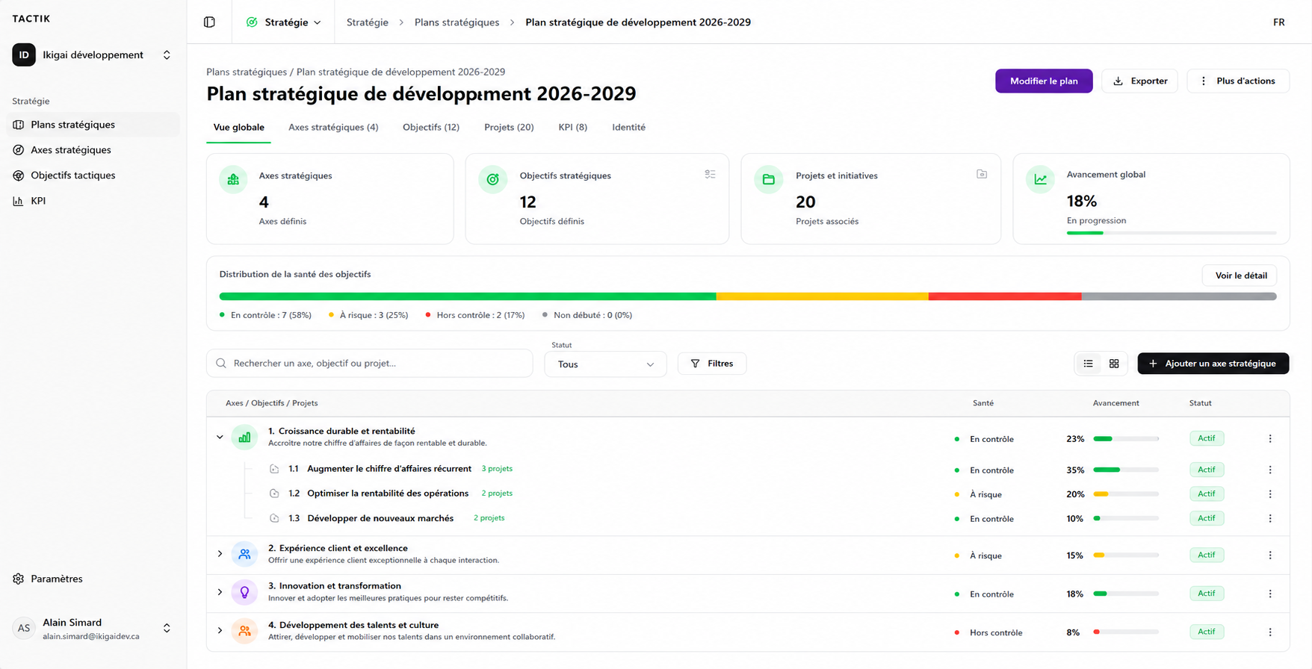
Task: Click Ajouter un axe stratégique button
Action: [1213, 364]
